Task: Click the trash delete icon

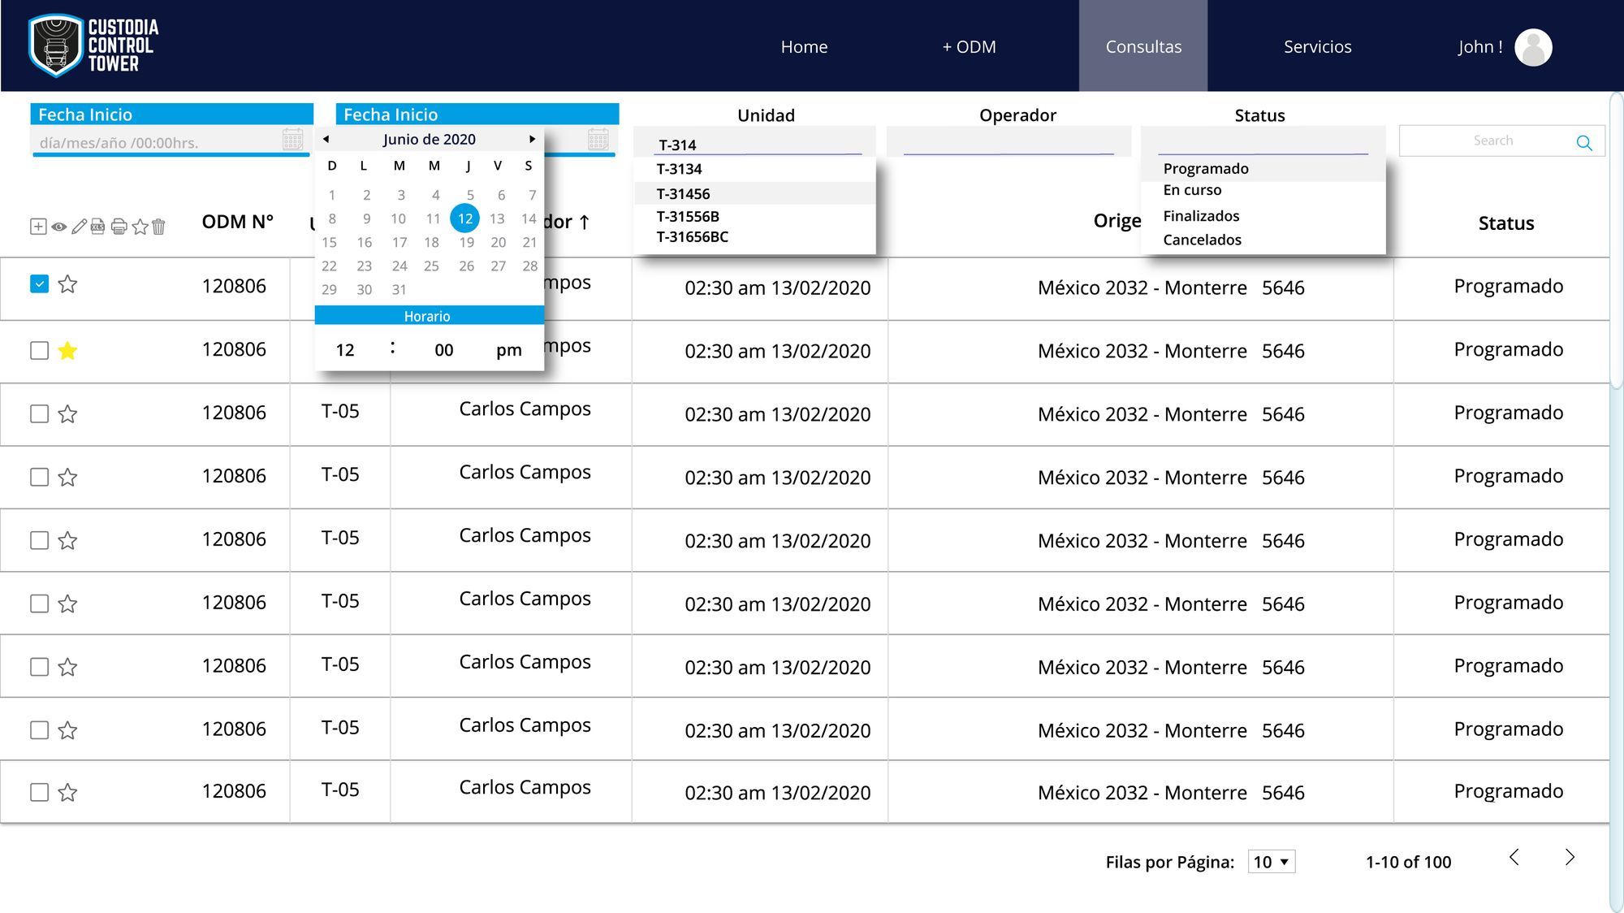Action: [158, 227]
